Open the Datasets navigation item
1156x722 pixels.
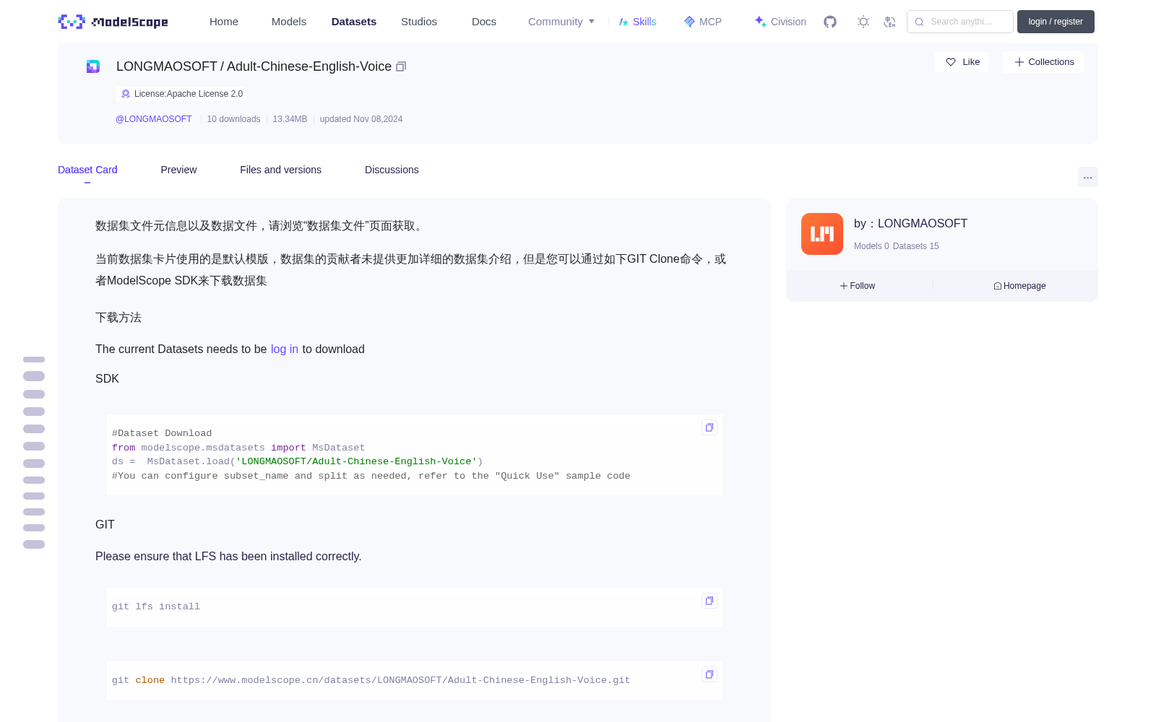[x=354, y=22]
